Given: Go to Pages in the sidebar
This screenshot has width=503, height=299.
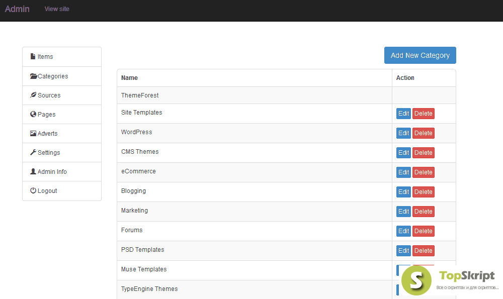Looking at the screenshot, I should (62, 115).
